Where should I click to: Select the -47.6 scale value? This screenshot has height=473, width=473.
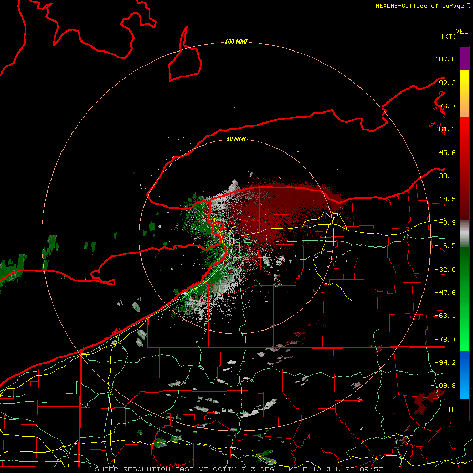click(445, 293)
